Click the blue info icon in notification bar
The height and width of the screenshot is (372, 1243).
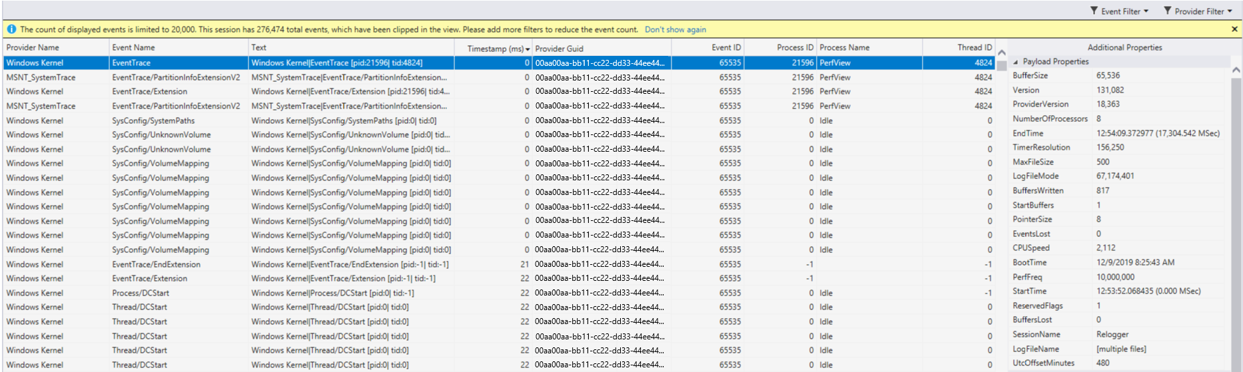11,29
